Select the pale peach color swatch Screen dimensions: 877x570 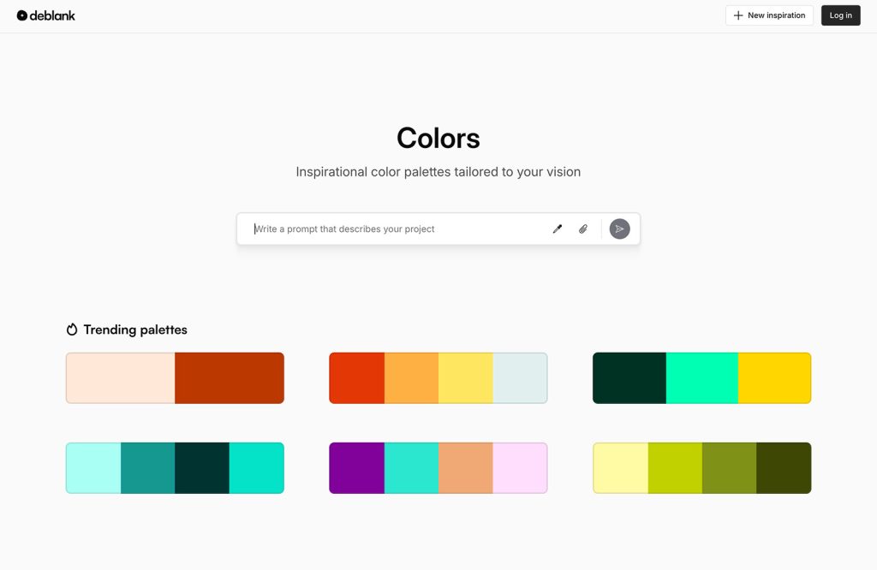(x=120, y=377)
